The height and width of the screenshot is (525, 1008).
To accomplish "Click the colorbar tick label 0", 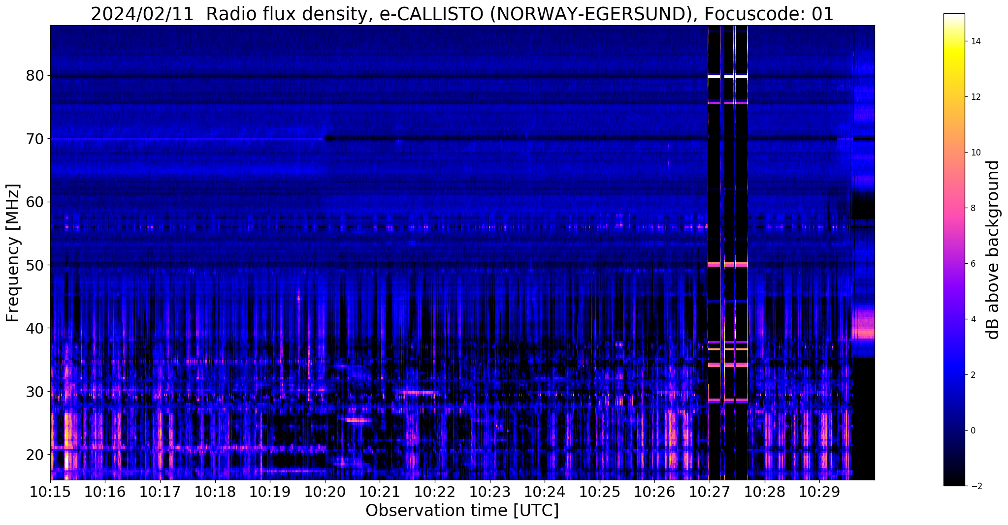I will point(973,431).
